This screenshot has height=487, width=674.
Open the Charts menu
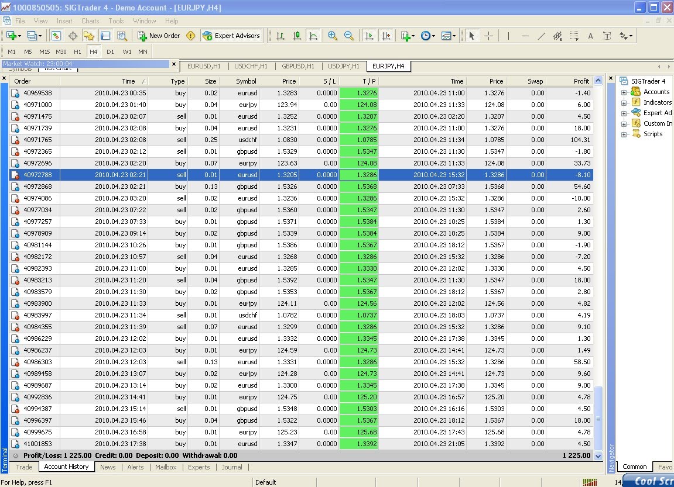tap(90, 20)
